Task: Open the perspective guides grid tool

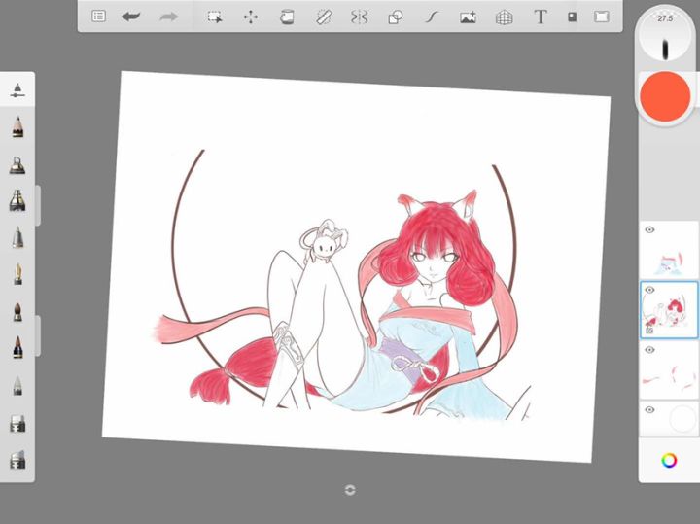Action: [x=504, y=17]
